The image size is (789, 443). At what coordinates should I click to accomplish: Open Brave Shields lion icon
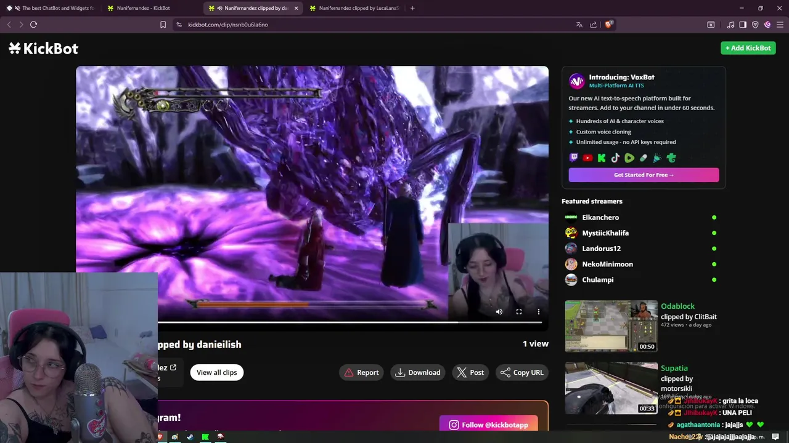[608, 25]
